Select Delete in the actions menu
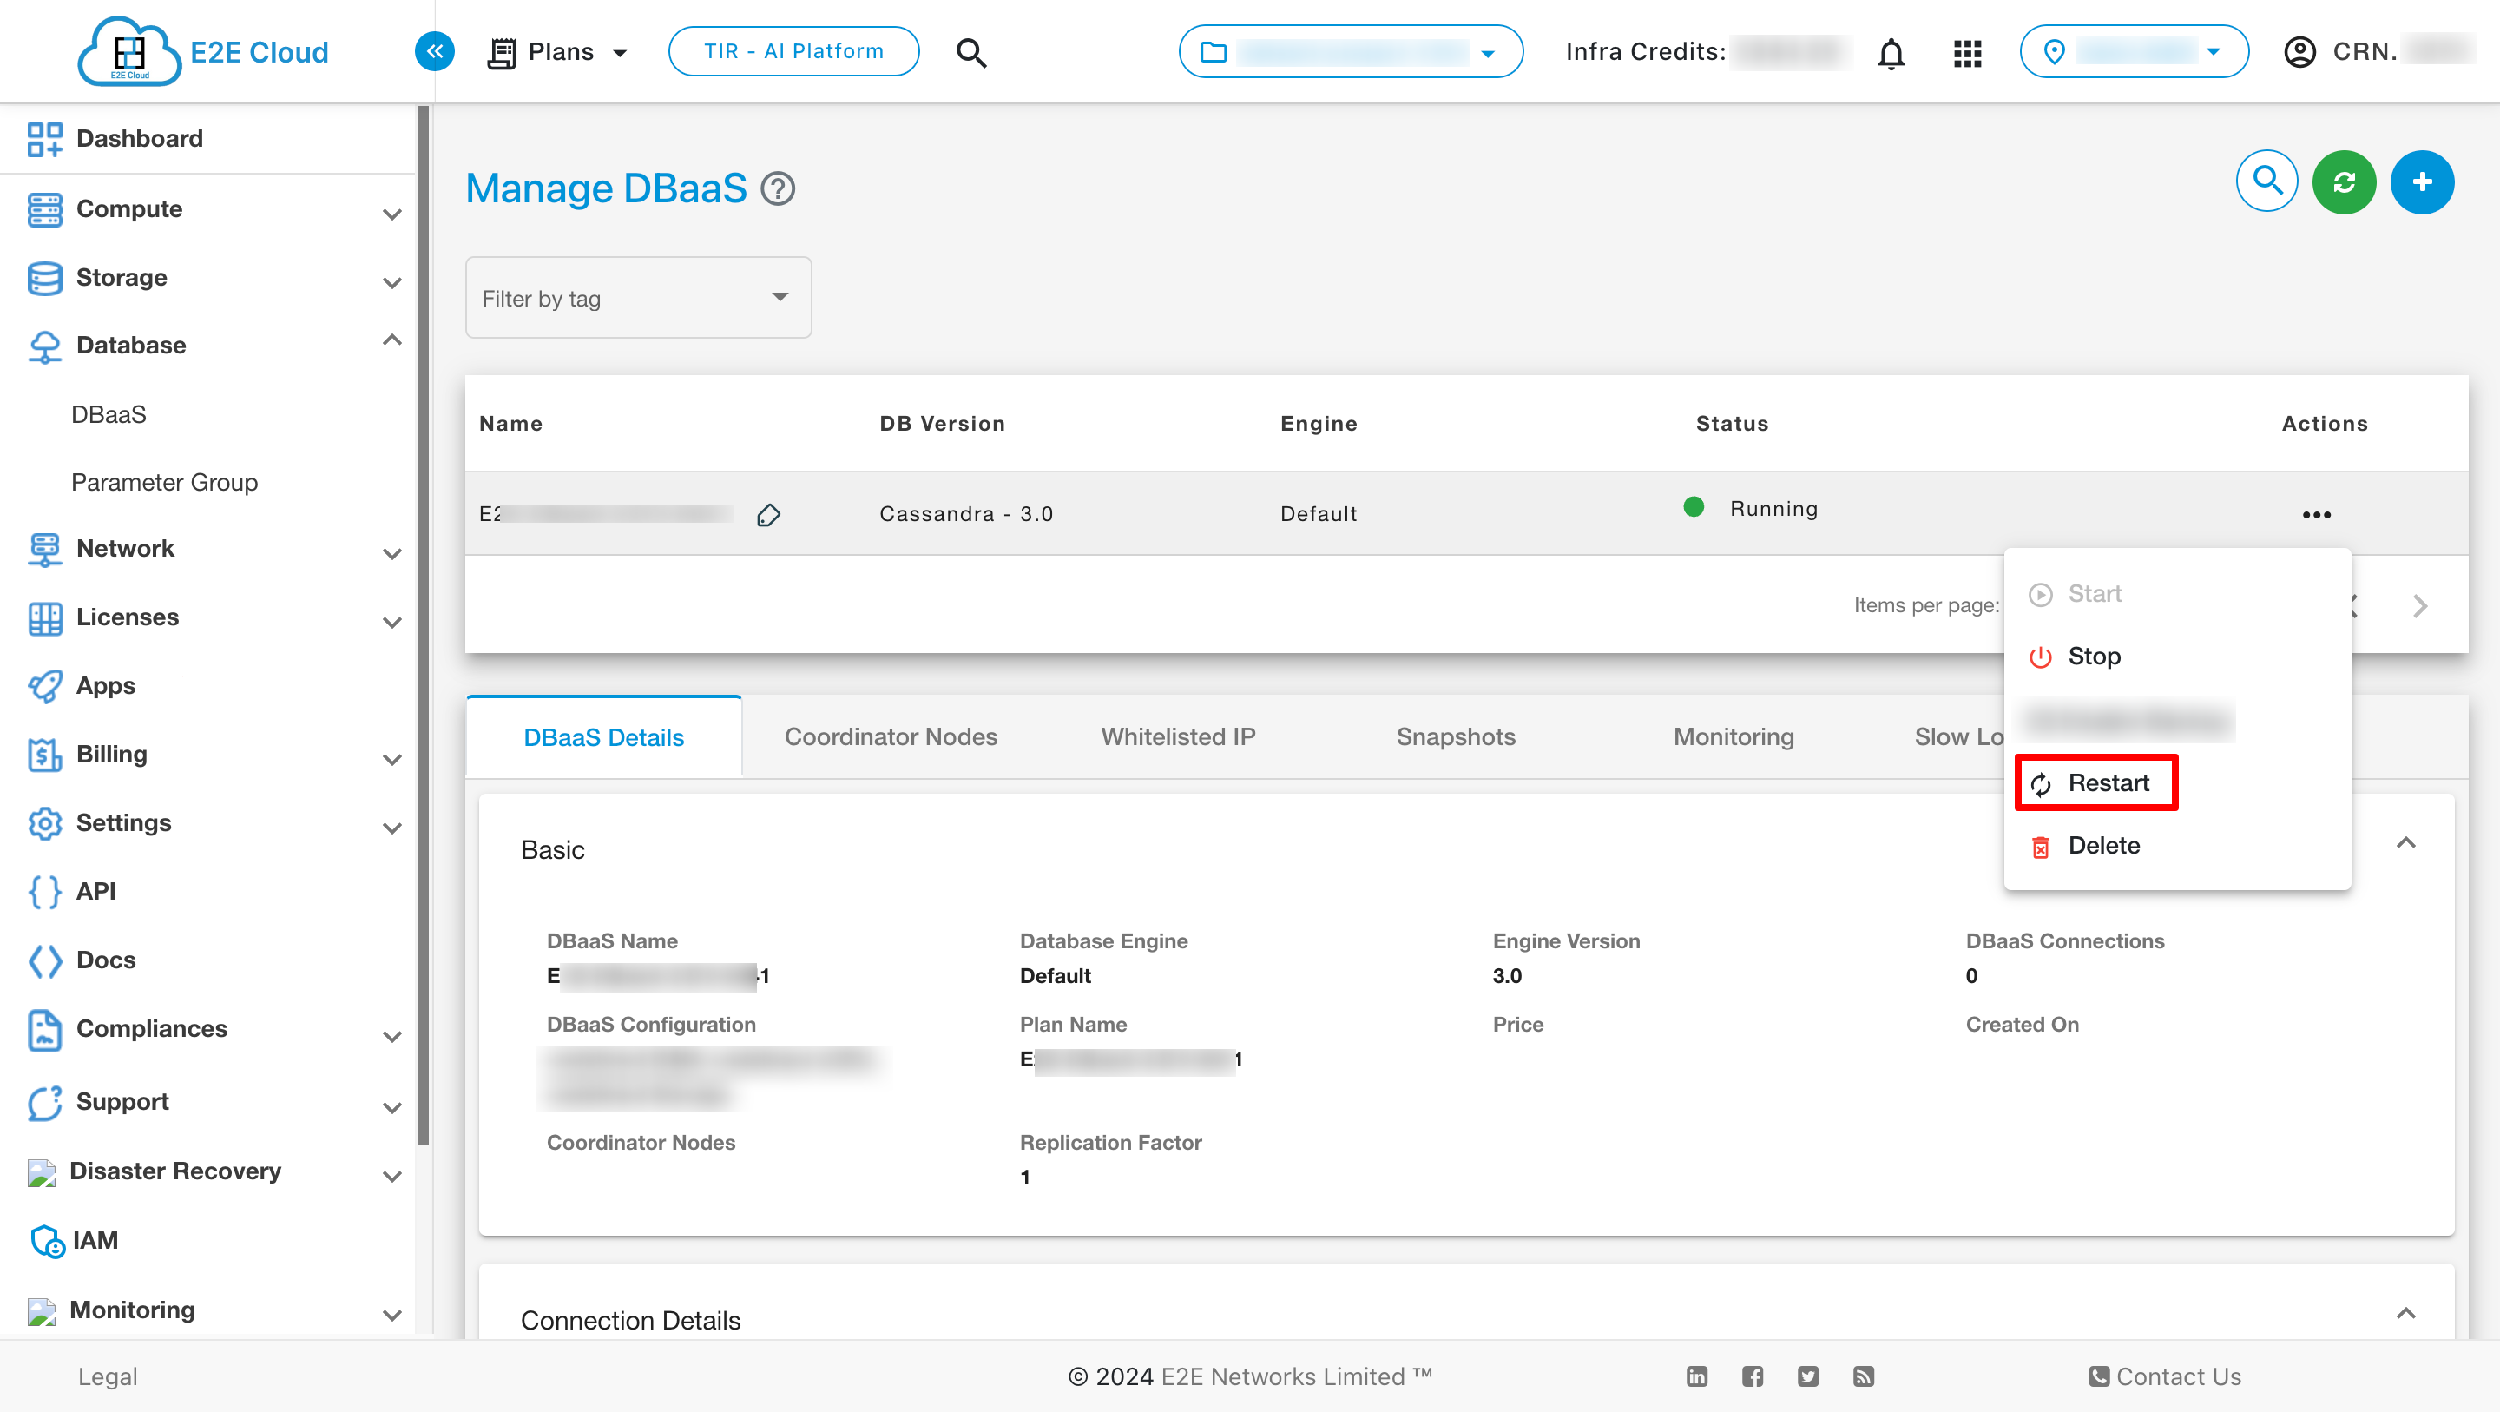Screen dimensions: 2500x1412 pyautogui.click(x=2176, y=846)
